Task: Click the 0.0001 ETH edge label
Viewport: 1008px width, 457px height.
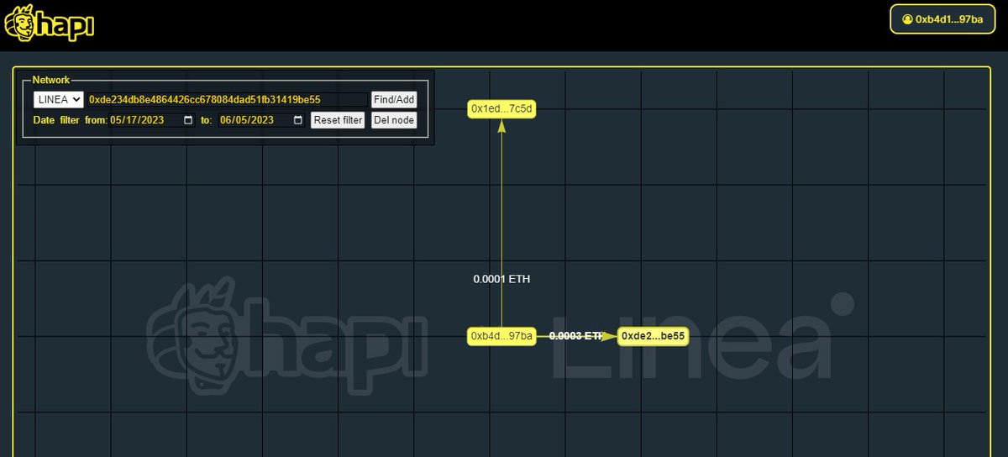Action: point(501,278)
